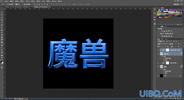Select the Move tool
Viewport: 184px width, 100px height.
coord(2,10)
